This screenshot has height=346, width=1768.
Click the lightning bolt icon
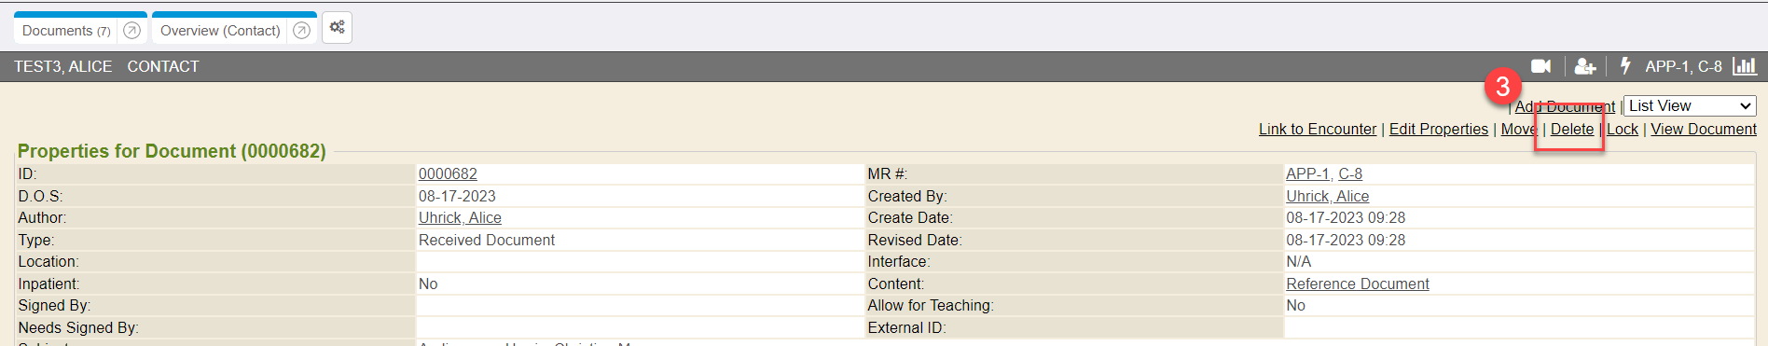pyautogui.click(x=1625, y=65)
